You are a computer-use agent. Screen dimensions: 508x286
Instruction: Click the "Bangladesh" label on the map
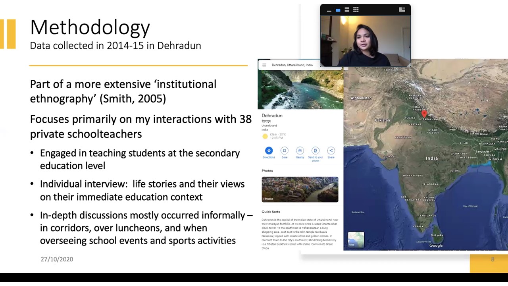(483, 152)
